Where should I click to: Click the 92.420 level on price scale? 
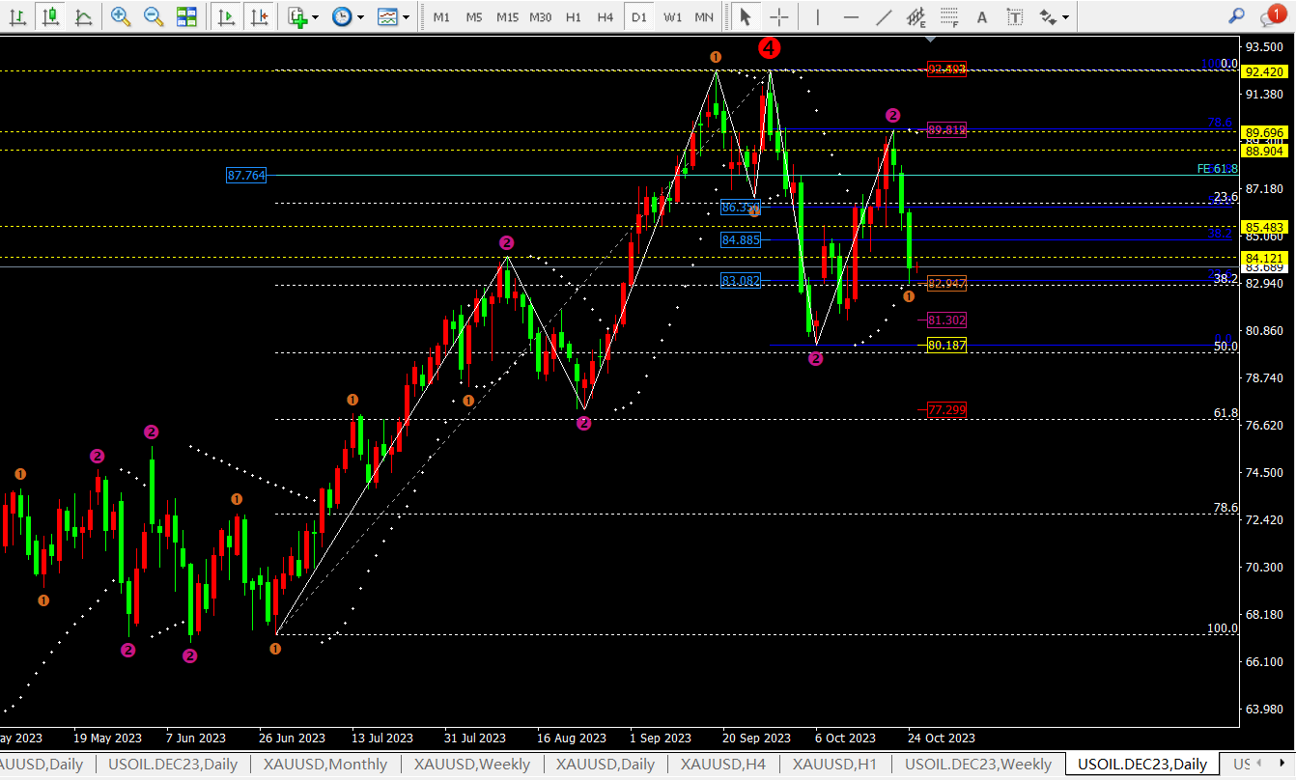click(x=1264, y=72)
